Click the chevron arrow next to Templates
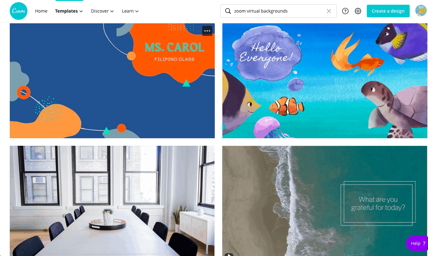 tap(81, 11)
